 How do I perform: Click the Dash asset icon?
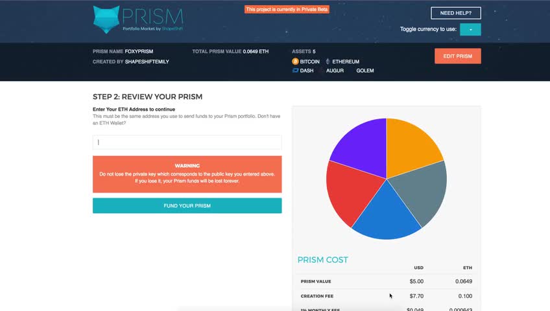tap(295, 71)
